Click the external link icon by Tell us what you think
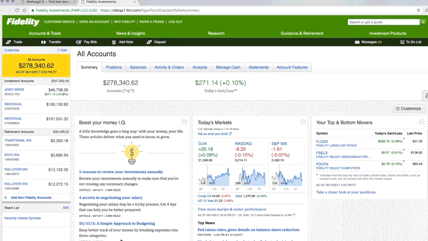 click(x=230, y=133)
